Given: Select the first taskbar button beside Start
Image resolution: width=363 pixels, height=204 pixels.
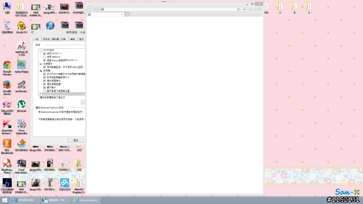Looking at the screenshot, I should 25,200.
